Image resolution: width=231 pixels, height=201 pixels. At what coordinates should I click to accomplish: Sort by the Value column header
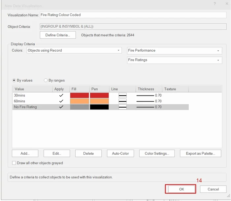[x=32, y=89]
